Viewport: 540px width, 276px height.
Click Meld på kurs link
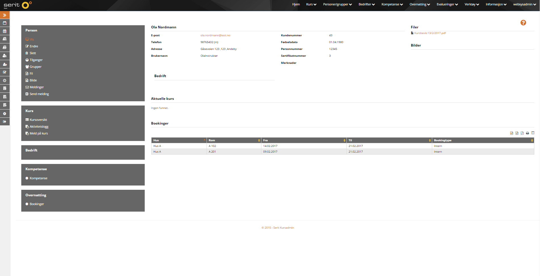tap(37, 133)
